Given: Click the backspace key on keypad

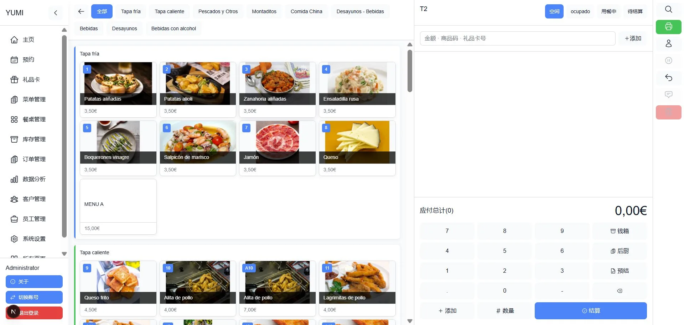Looking at the screenshot, I should (620, 291).
